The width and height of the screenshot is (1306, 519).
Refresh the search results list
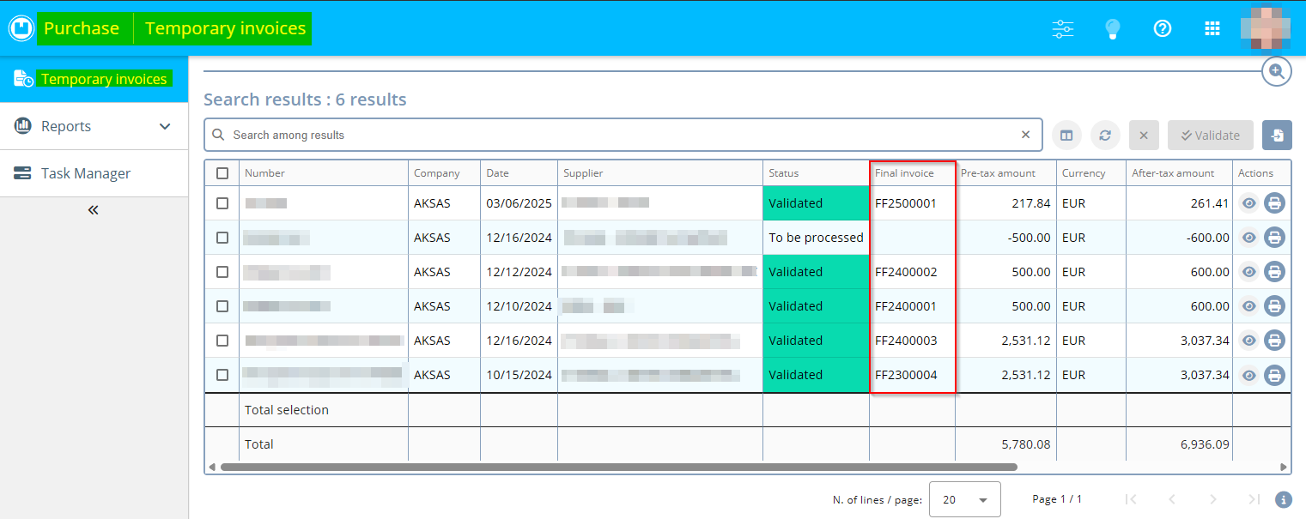(1105, 136)
